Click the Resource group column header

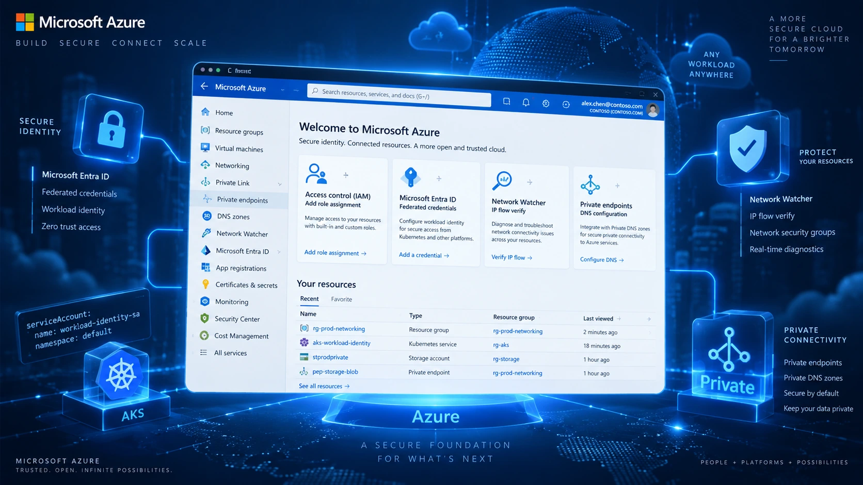514,317
